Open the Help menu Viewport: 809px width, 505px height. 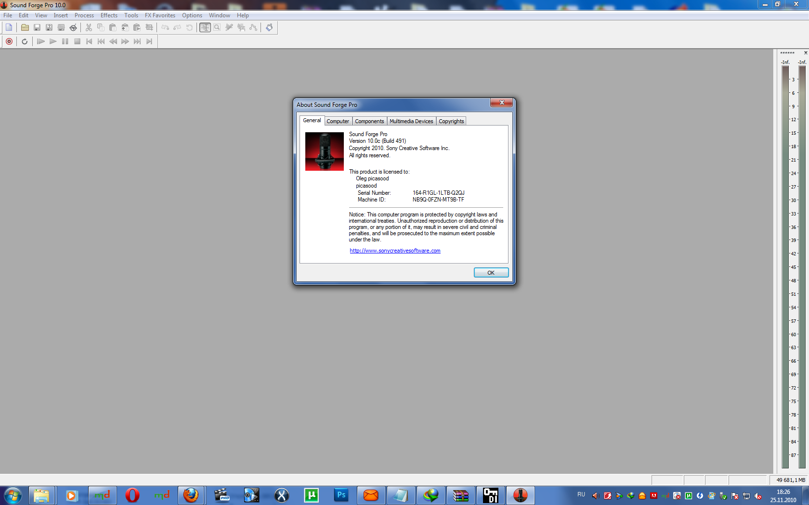pos(243,15)
